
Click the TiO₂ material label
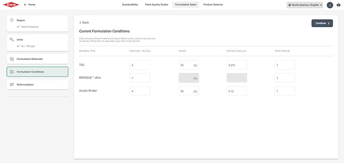(82, 65)
